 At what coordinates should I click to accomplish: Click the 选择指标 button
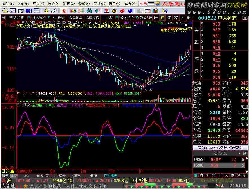point(92,18)
